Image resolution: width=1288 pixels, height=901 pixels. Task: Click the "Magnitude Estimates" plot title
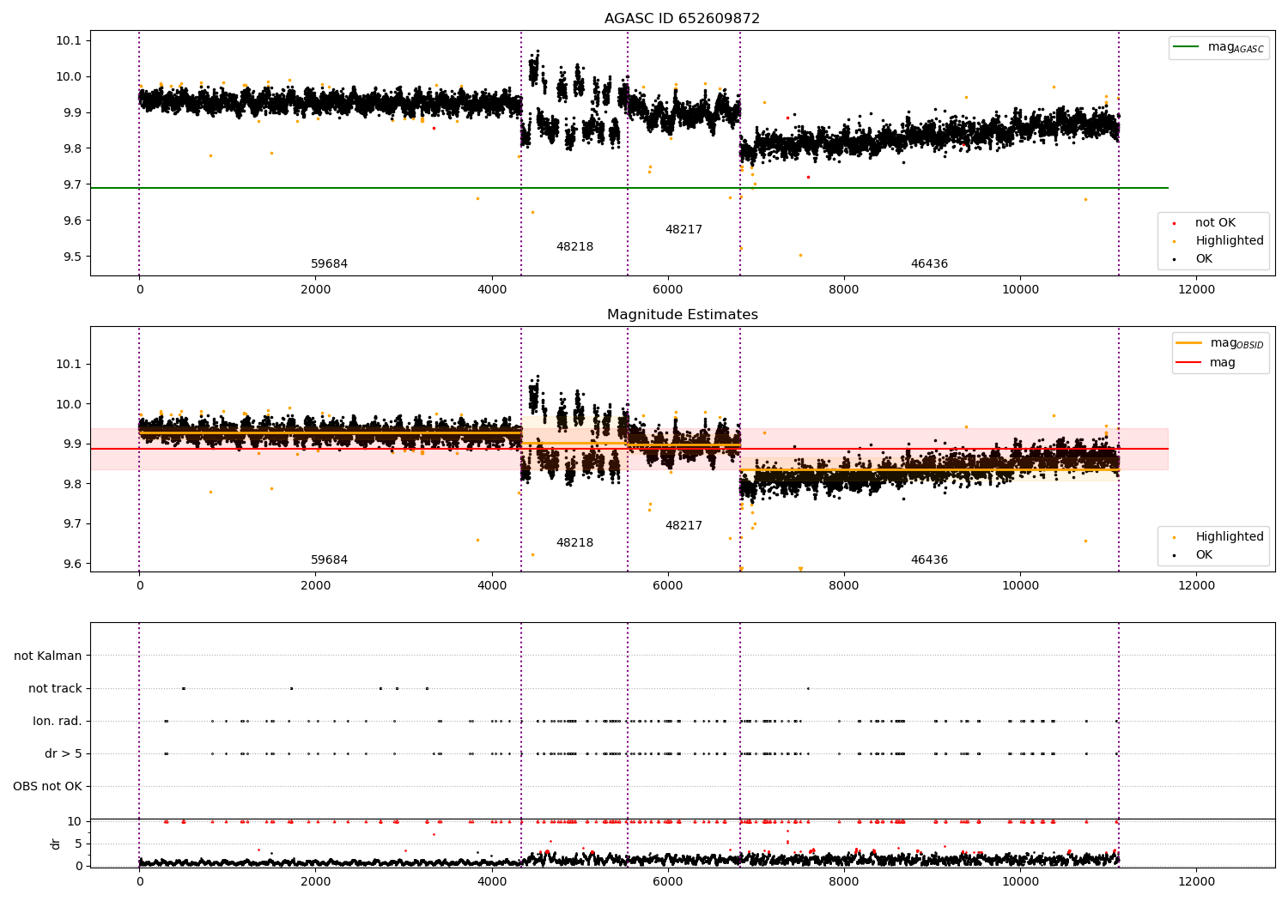coord(682,314)
